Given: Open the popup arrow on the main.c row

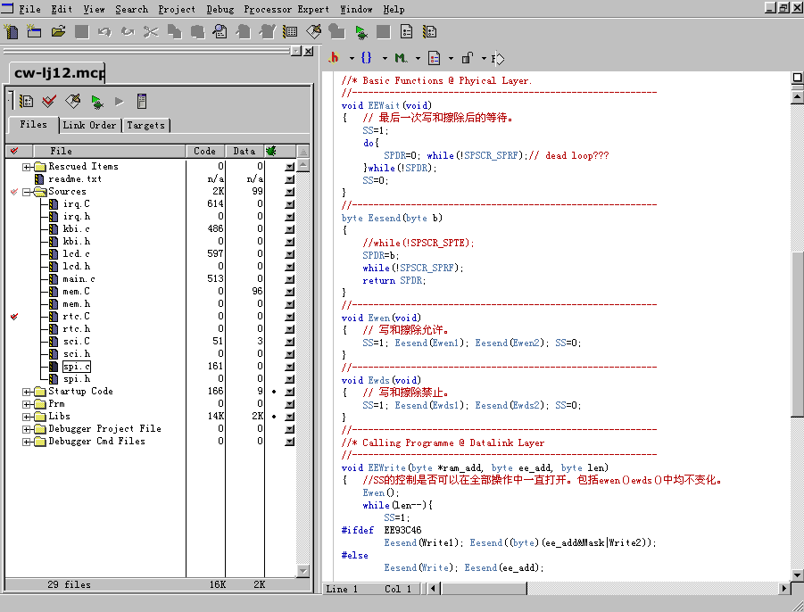Looking at the screenshot, I should point(290,279).
